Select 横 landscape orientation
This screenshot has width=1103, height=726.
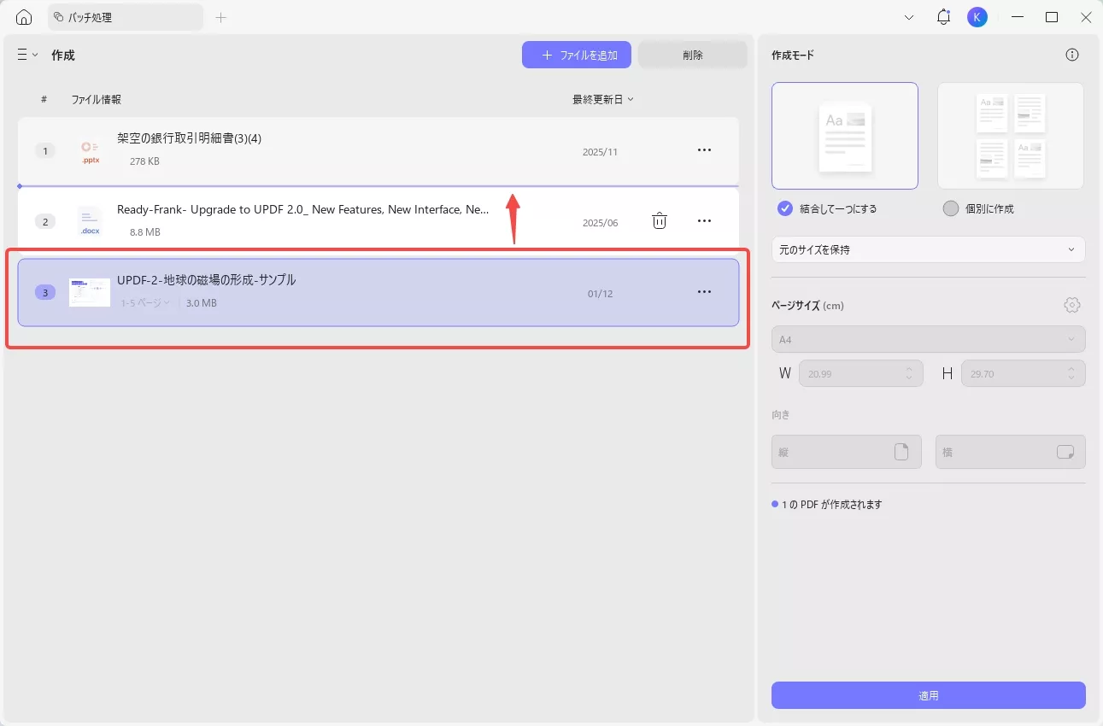1011,452
